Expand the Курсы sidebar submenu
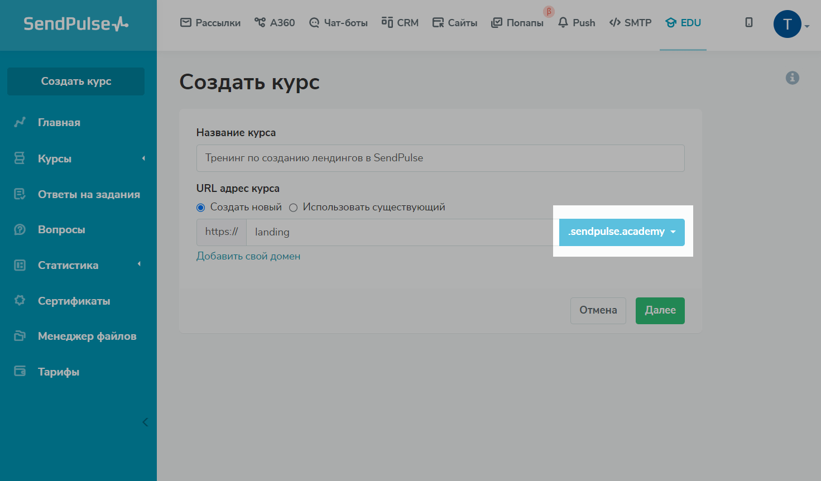 coord(143,158)
